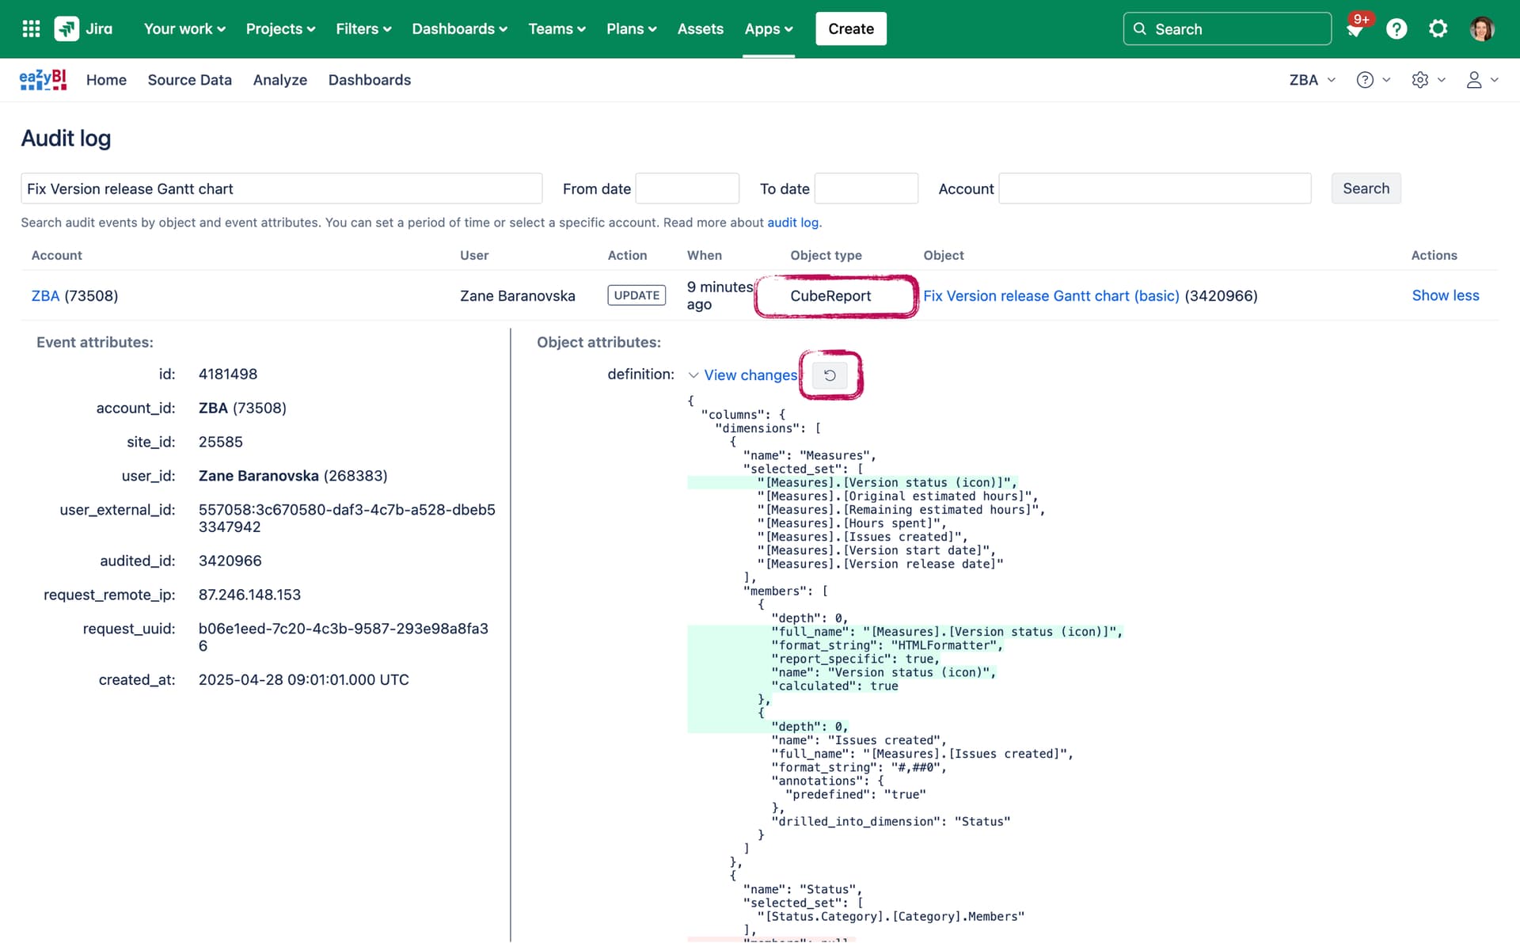Open the ZBA account switcher dropdown
This screenshot has height=943, width=1520.
(x=1312, y=80)
